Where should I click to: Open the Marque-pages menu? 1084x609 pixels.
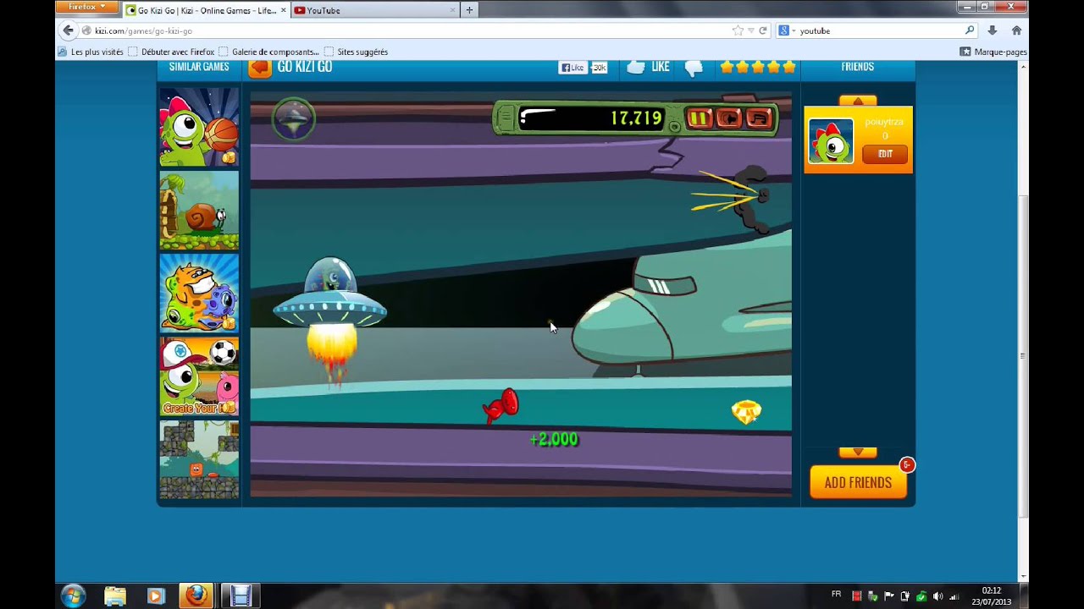click(993, 52)
